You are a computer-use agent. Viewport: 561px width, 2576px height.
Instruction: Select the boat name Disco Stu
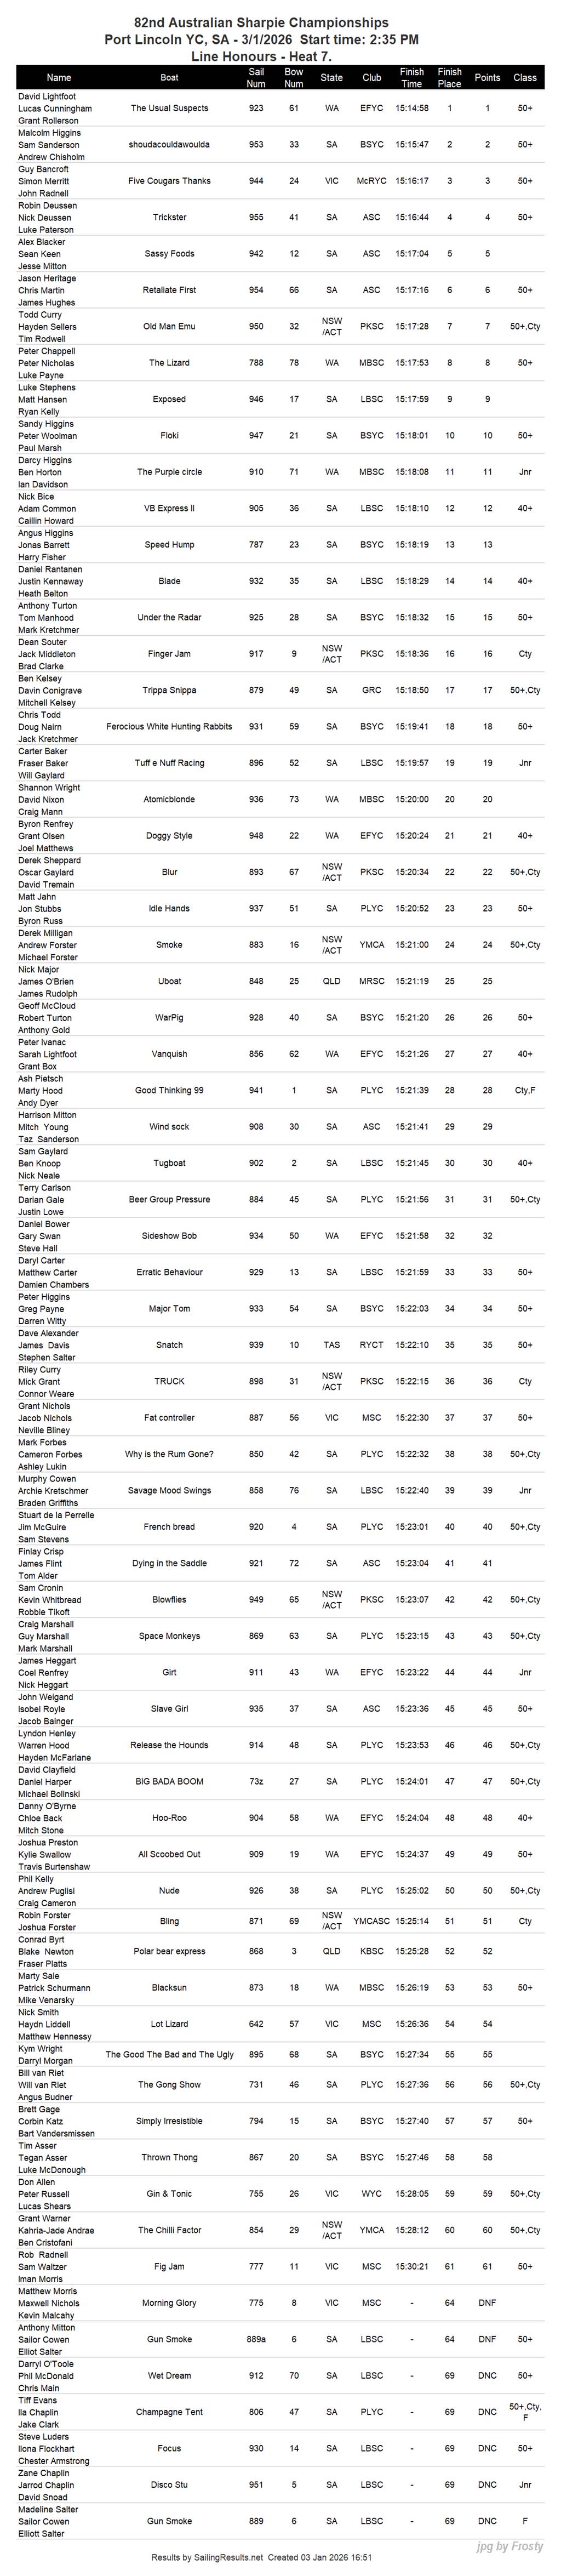tap(170, 2485)
